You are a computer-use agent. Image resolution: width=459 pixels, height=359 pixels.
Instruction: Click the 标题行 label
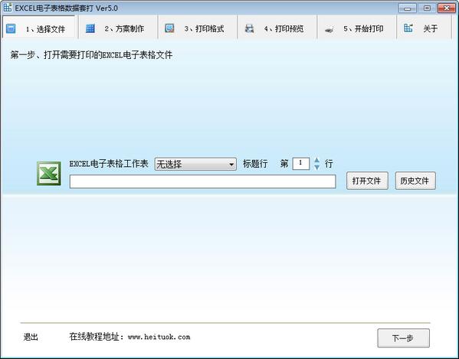(255, 164)
